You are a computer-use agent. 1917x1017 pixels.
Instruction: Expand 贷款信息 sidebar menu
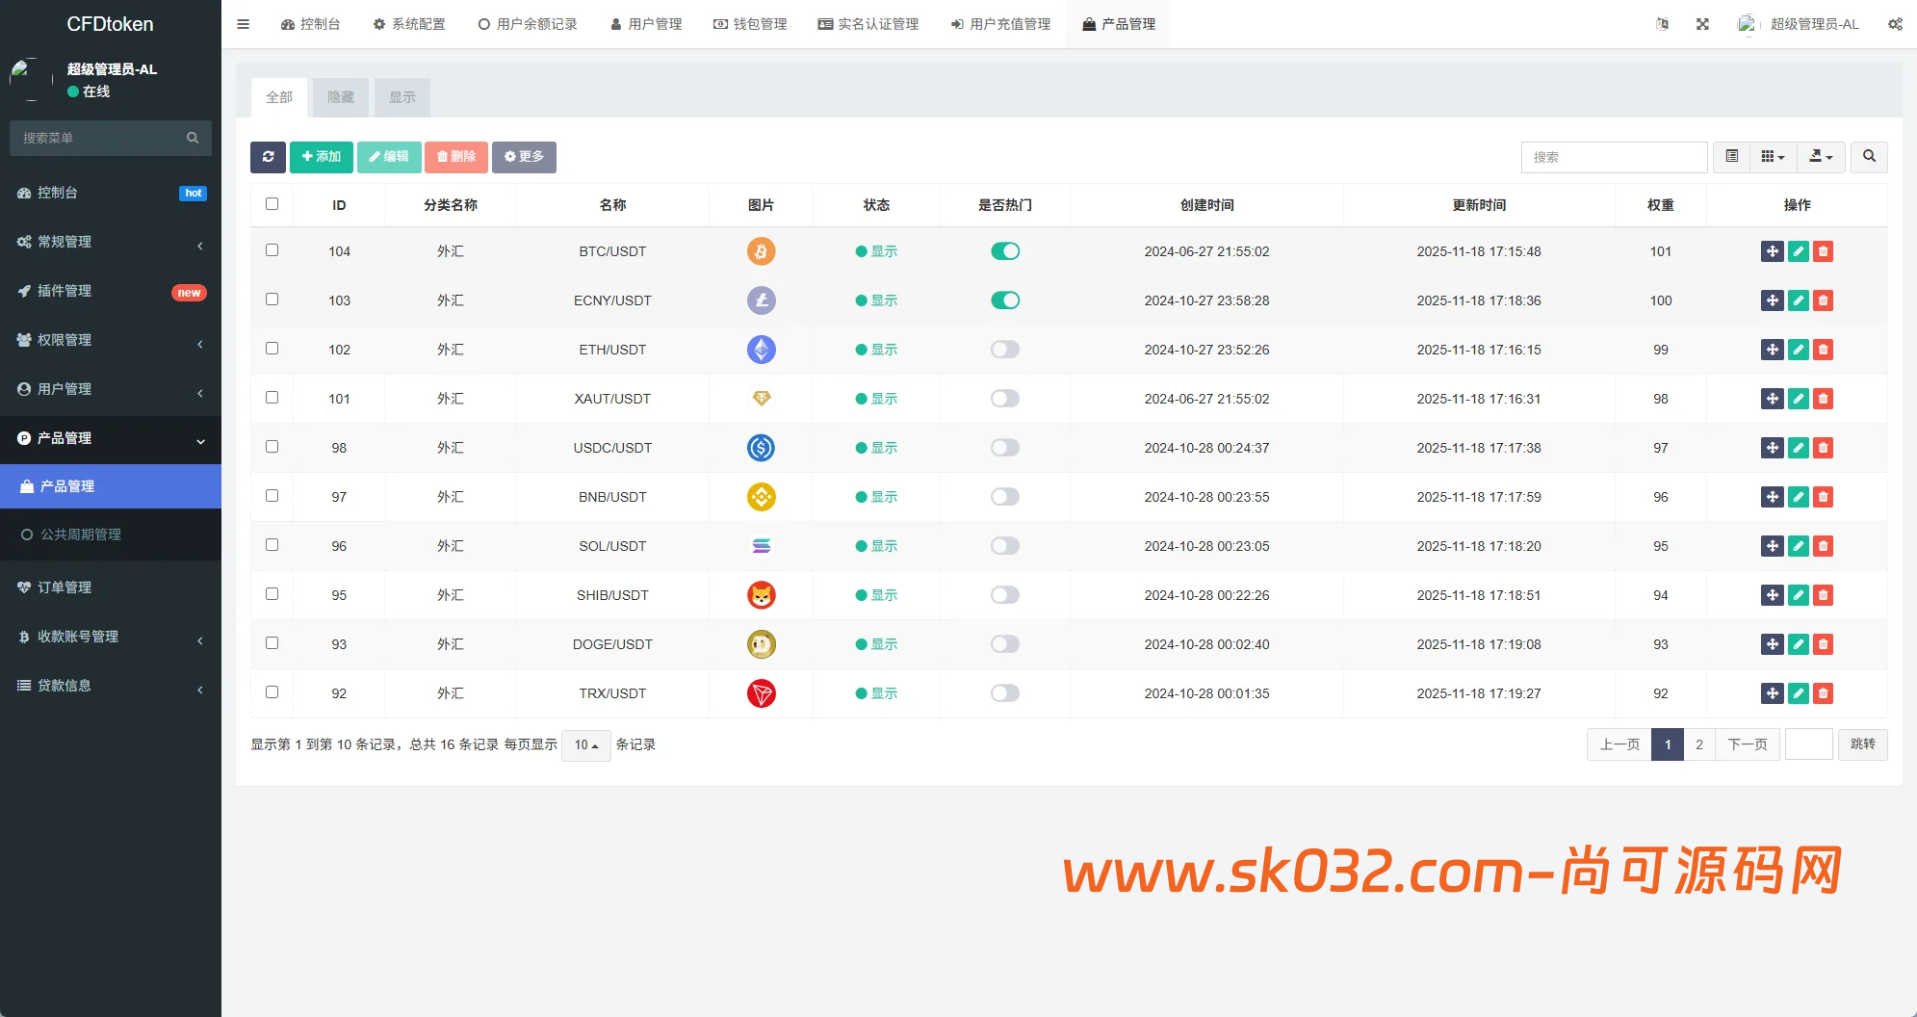click(x=111, y=686)
